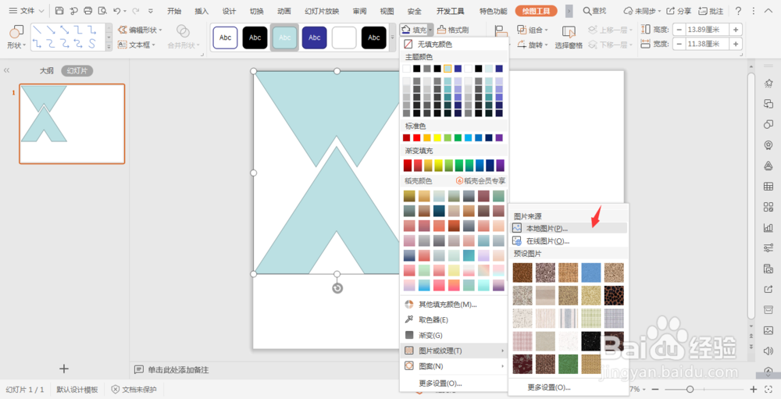This screenshot has width=781, height=399.
Task: Select the S-curve connector in shape gallery
Action: pyautogui.click(x=91, y=44)
